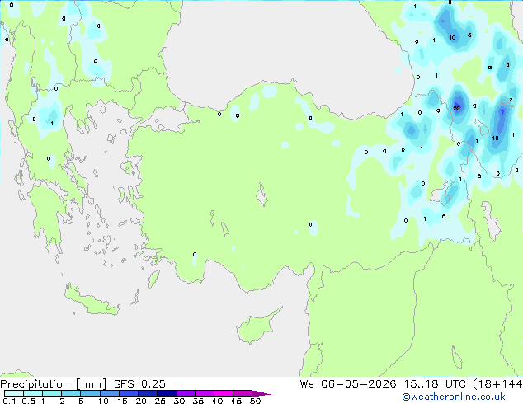The image size is (523, 404).
Task: Click the "25" legend scale label
Action: [x=160, y=401]
